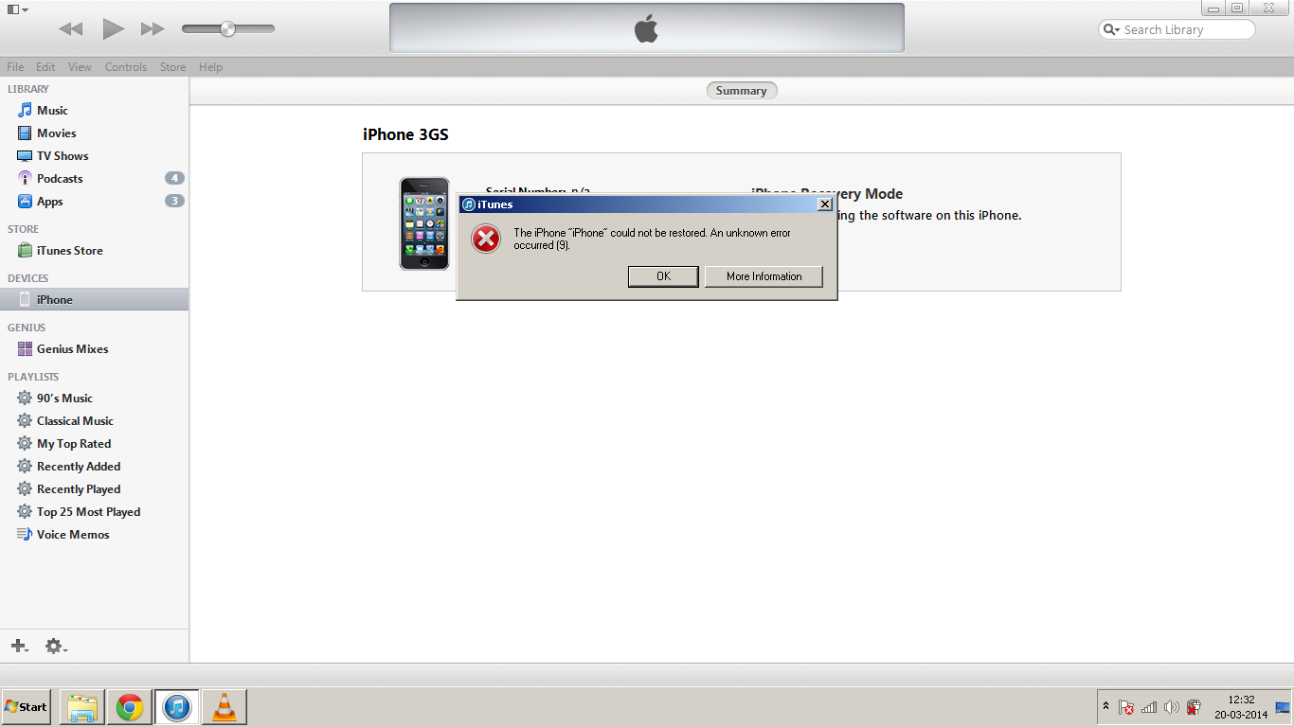Open Windows Explorer from the taskbar
Image resolution: width=1294 pixels, height=727 pixels.
click(82, 707)
